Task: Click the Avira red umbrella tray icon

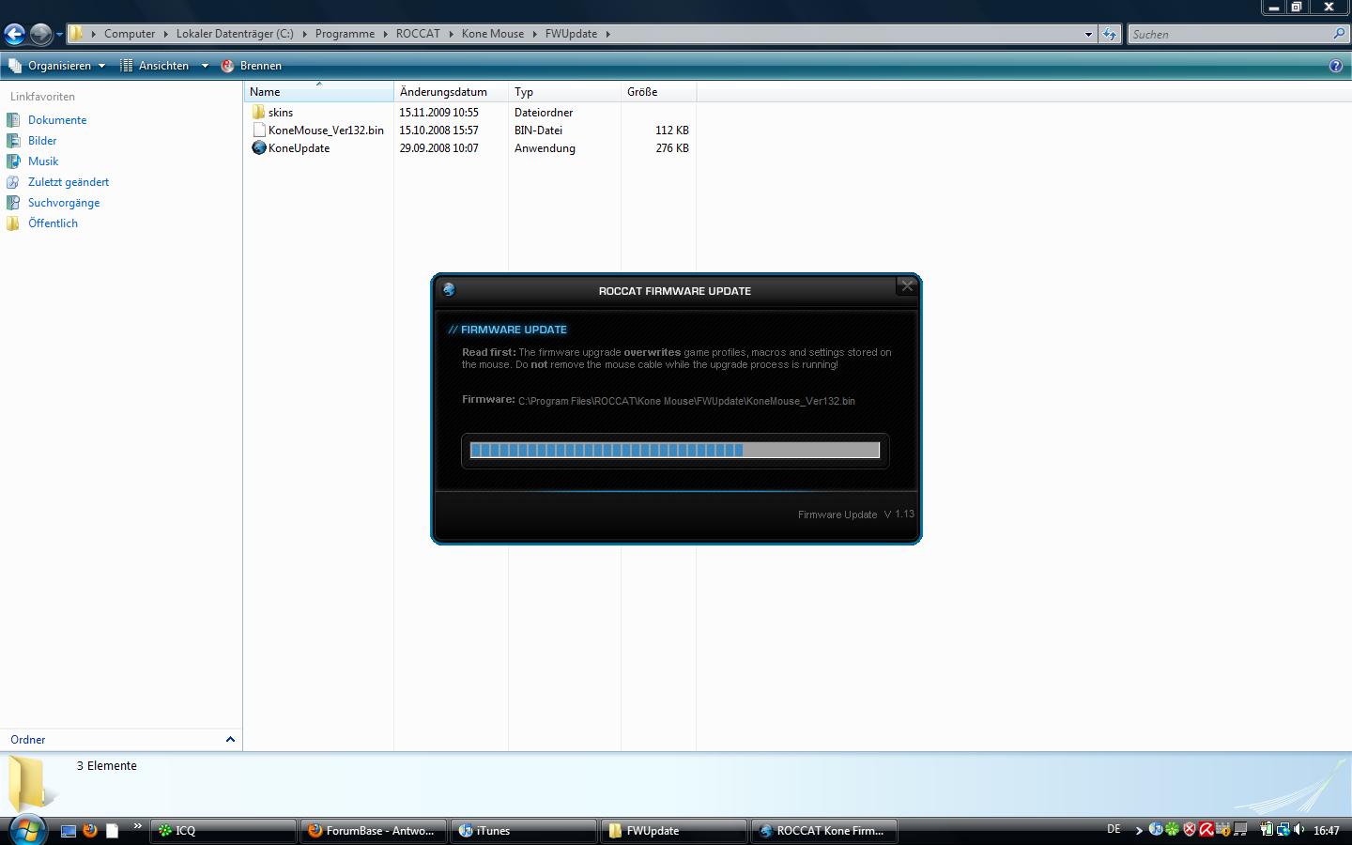Action: coord(1206,829)
